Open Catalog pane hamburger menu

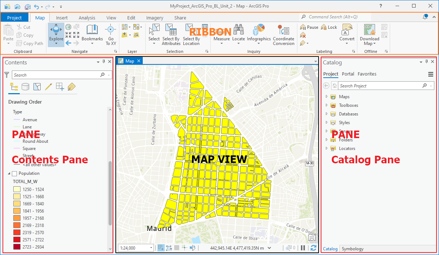pyautogui.click(x=431, y=74)
